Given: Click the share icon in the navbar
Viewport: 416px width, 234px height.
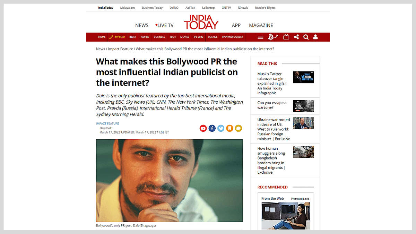Looking at the screenshot, I should pos(296,37).
